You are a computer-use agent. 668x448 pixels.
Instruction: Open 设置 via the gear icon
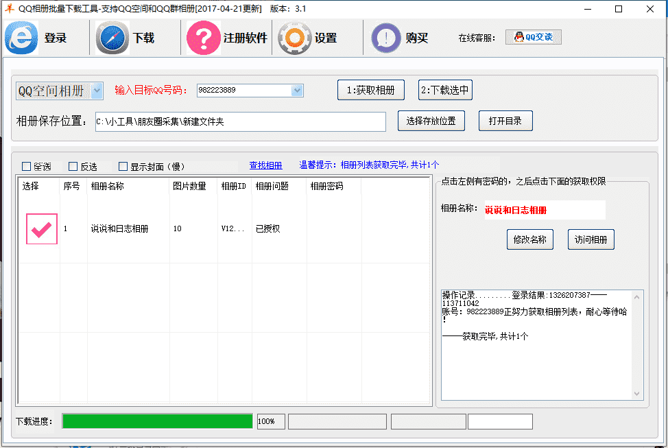[x=294, y=38]
